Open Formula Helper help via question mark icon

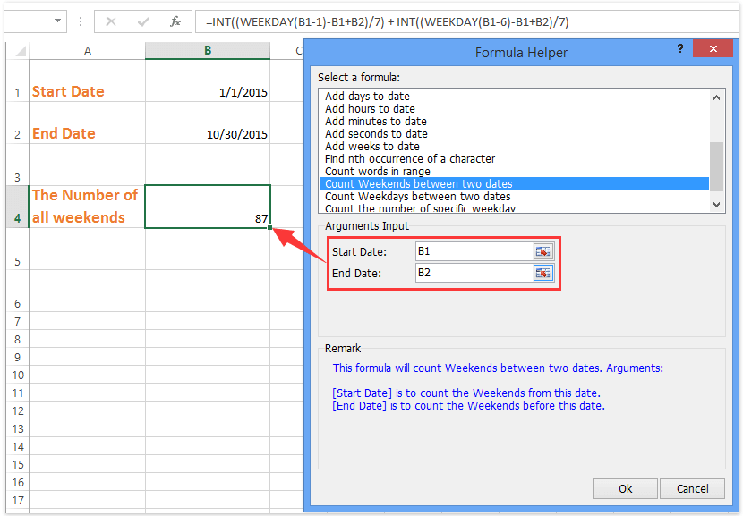679,50
